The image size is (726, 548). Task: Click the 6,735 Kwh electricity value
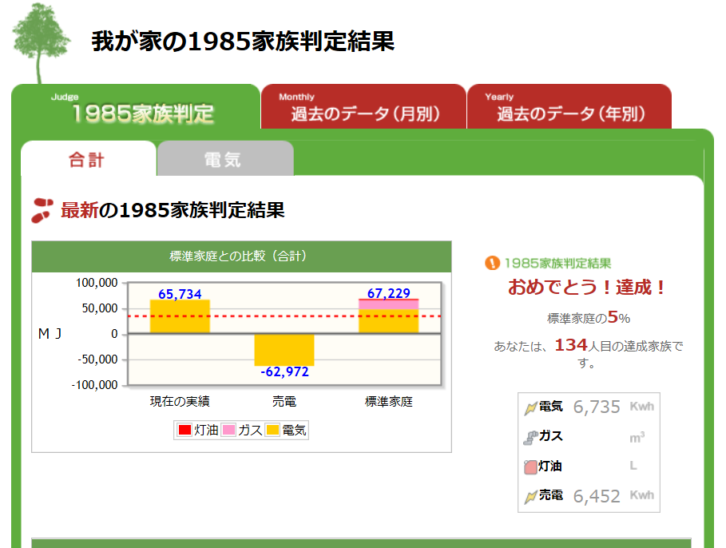coord(597,407)
